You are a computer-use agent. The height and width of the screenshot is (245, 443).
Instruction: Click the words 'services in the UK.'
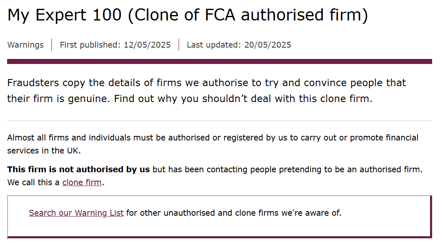pos(44,151)
